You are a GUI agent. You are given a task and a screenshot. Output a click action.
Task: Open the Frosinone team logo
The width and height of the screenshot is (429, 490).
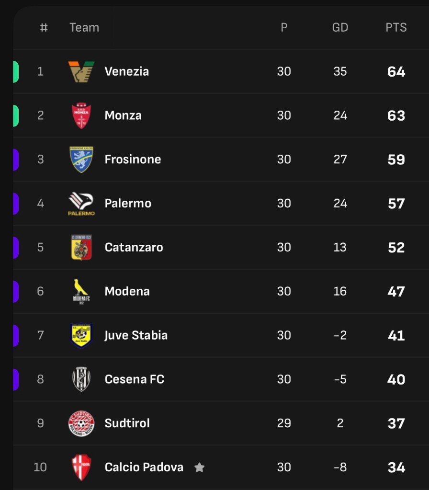(x=81, y=160)
